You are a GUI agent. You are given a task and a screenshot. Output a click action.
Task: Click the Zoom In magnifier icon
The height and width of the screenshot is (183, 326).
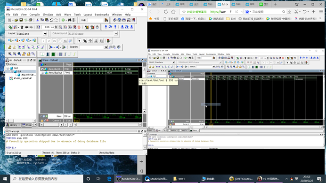pos(10,54)
